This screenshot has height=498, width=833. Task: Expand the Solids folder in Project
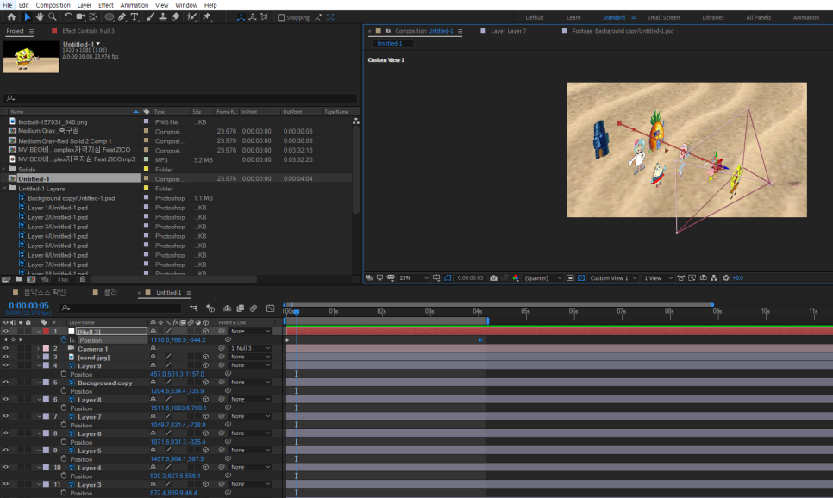(x=4, y=169)
